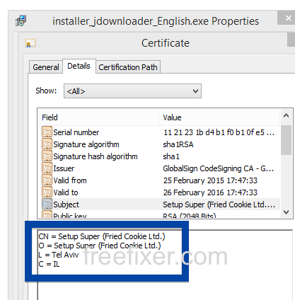Click the Public key field icon
295x300 pixels.
[x=47, y=214]
